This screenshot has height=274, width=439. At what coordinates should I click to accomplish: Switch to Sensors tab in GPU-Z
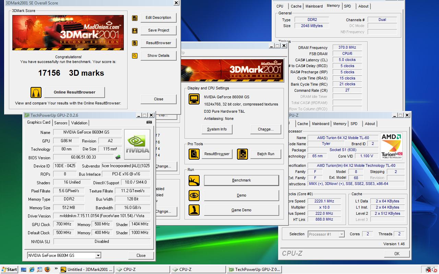click(x=61, y=123)
